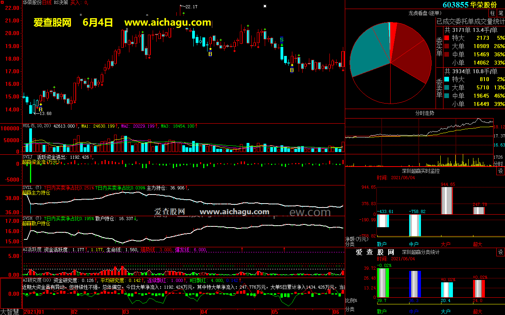Click the BS决策 indicator label

coord(61,2)
